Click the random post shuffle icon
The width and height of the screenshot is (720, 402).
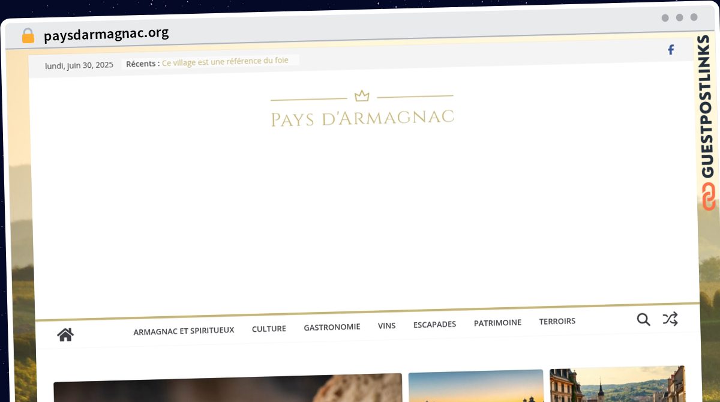pyautogui.click(x=670, y=319)
